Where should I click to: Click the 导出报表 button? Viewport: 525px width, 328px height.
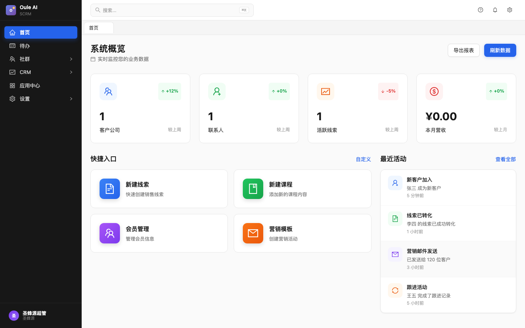pyautogui.click(x=464, y=50)
